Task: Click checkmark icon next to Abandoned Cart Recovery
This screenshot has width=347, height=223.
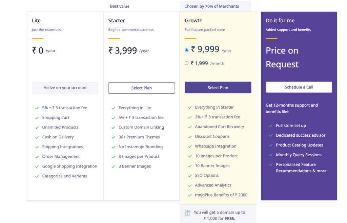Action: click(x=190, y=127)
